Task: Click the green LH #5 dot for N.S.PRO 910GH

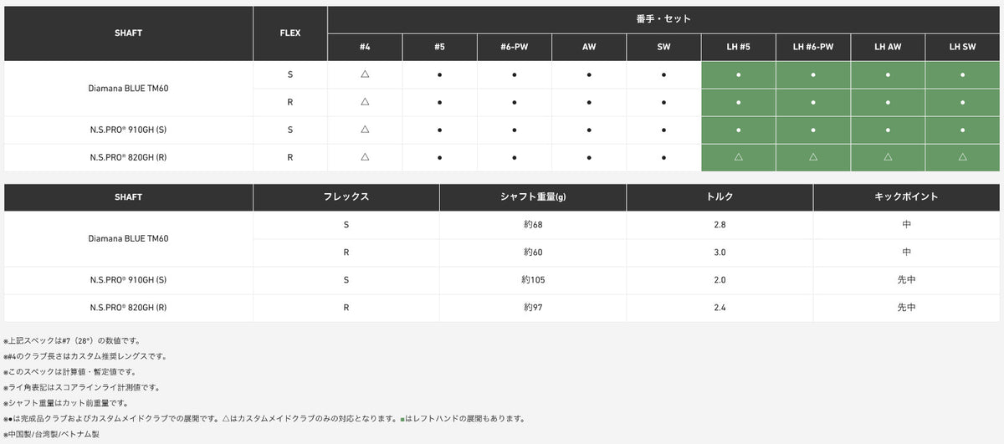Action: click(x=739, y=130)
